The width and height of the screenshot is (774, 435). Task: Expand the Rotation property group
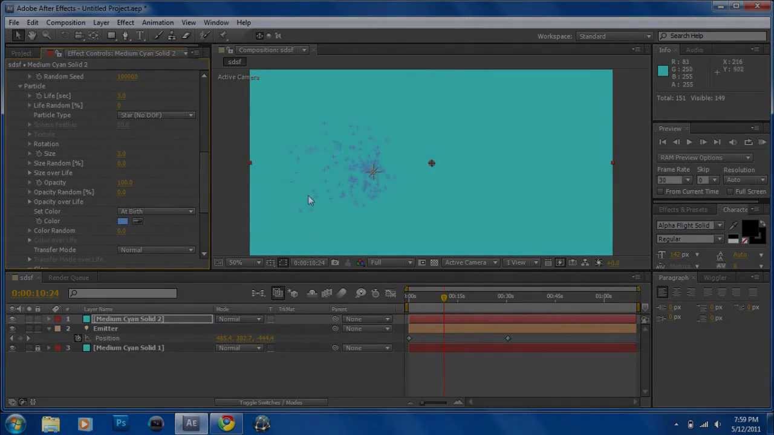point(29,144)
